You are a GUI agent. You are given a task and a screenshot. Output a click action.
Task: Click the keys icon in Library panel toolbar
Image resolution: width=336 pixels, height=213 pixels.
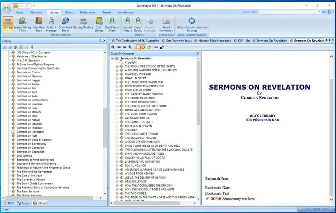(x=32, y=47)
